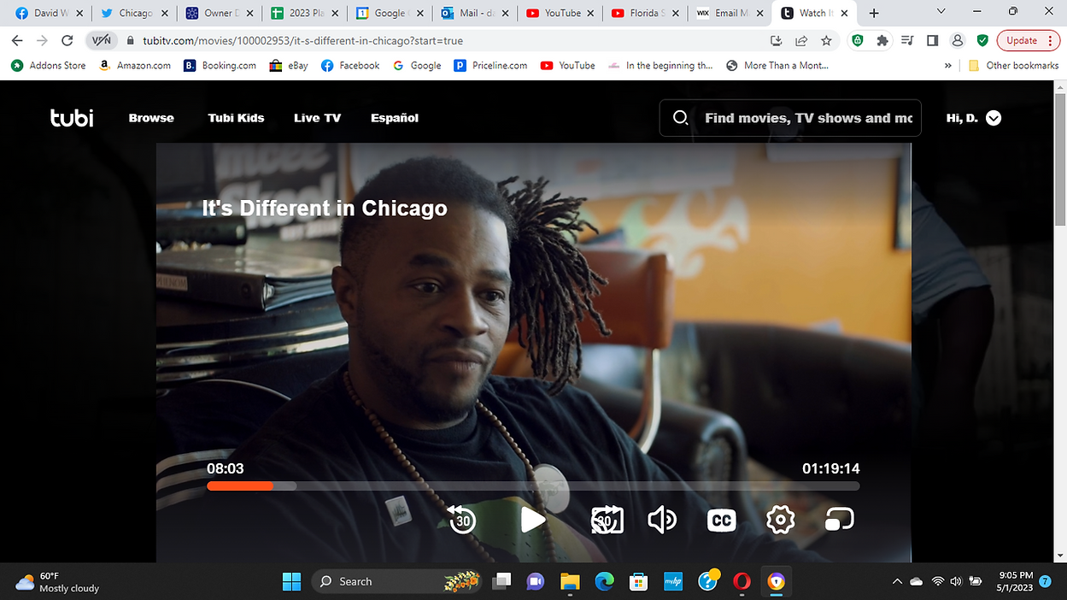The image size is (1067, 600).
Task: Open Task View on the taskbar
Action: (501, 581)
